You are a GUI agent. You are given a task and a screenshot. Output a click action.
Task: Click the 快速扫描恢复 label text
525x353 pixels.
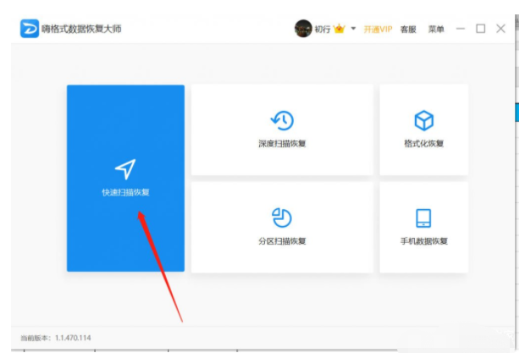[125, 192]
